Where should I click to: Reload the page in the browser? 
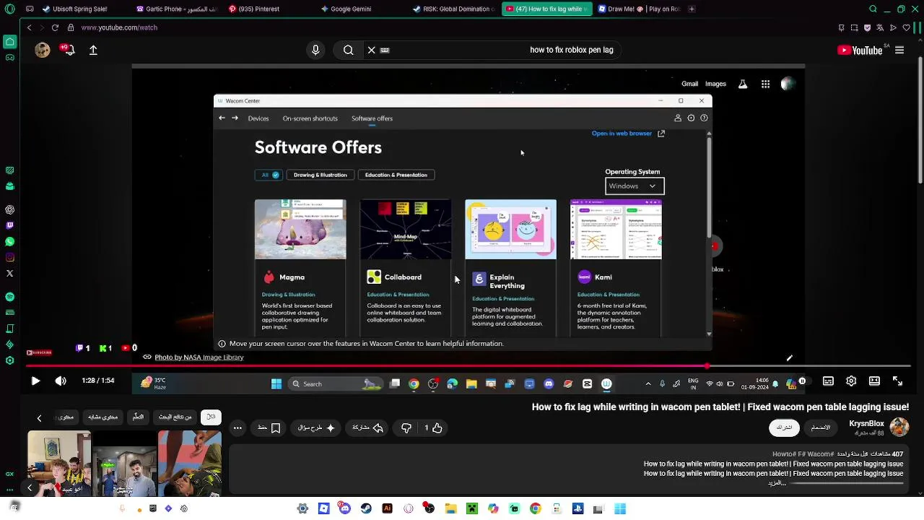click(55, 27)
